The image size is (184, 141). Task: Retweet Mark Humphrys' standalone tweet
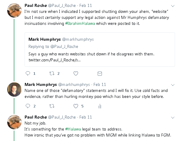tap(52, 106)
